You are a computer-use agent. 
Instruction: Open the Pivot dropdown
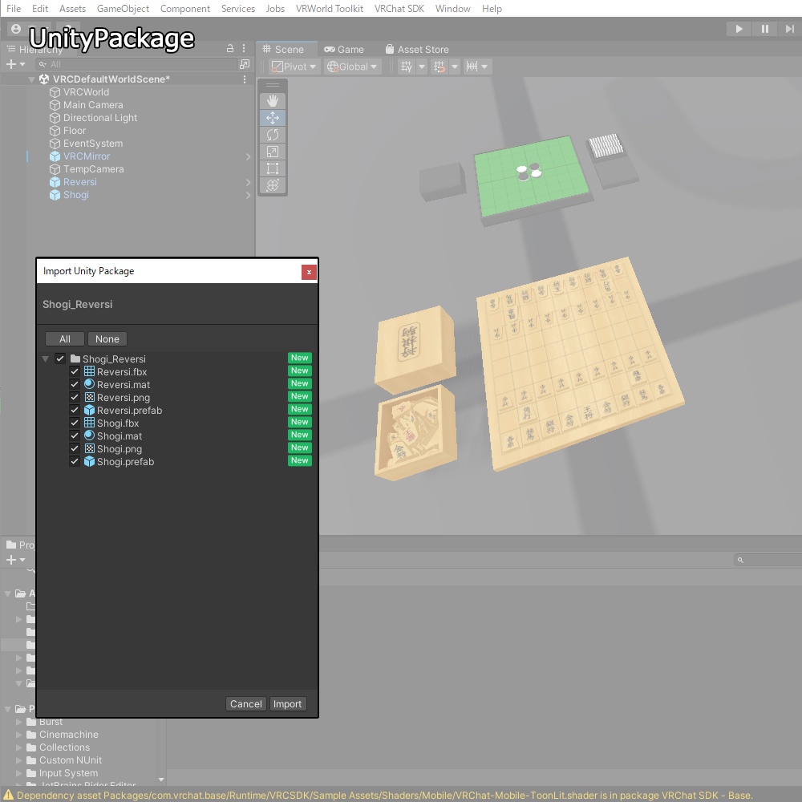[294, 67]
